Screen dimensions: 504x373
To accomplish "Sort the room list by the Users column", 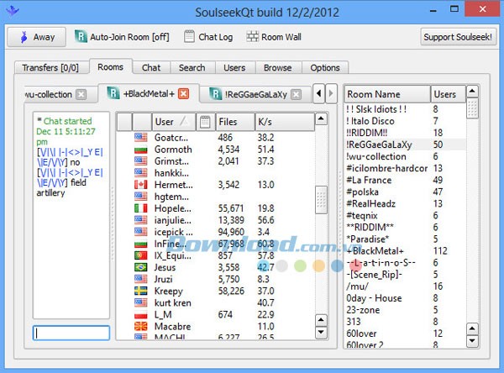I will click(446, 95).
